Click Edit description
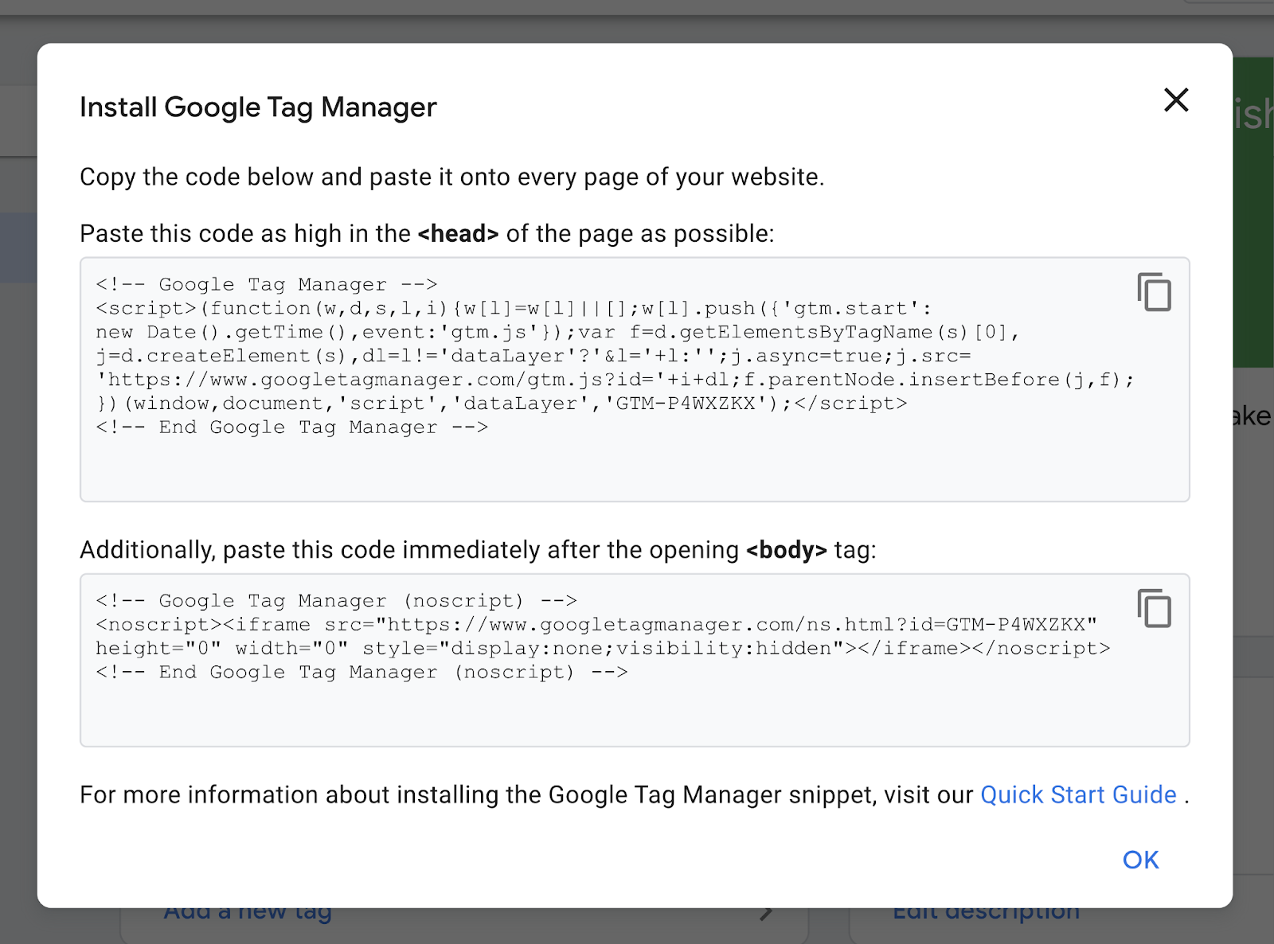This screenshot has height=944, width=1274. [986, 911]
